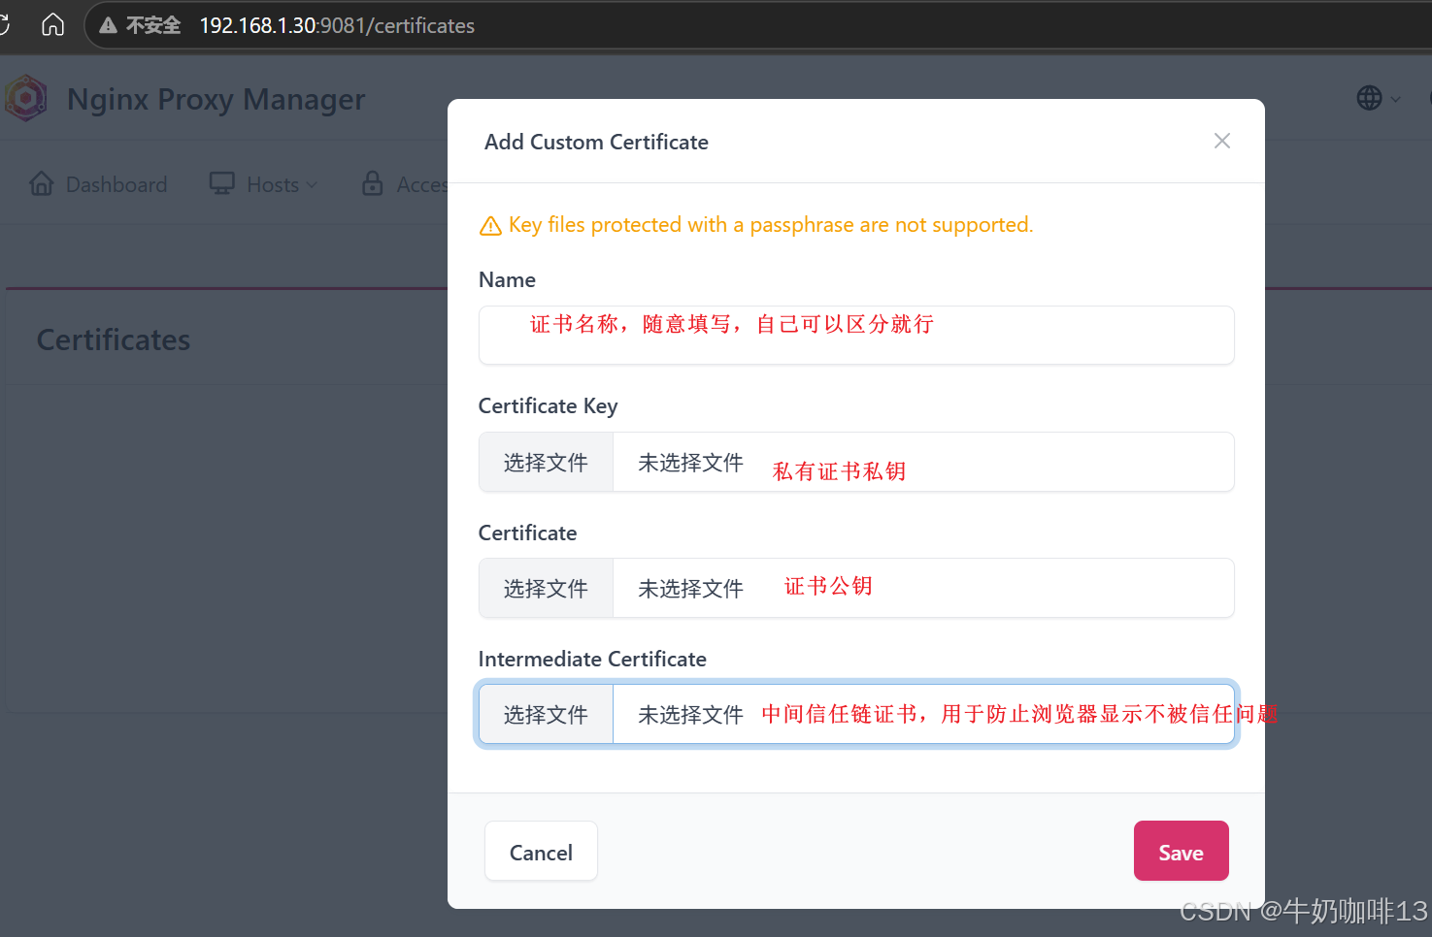Open the Dashboard menu item

[98, 184]
